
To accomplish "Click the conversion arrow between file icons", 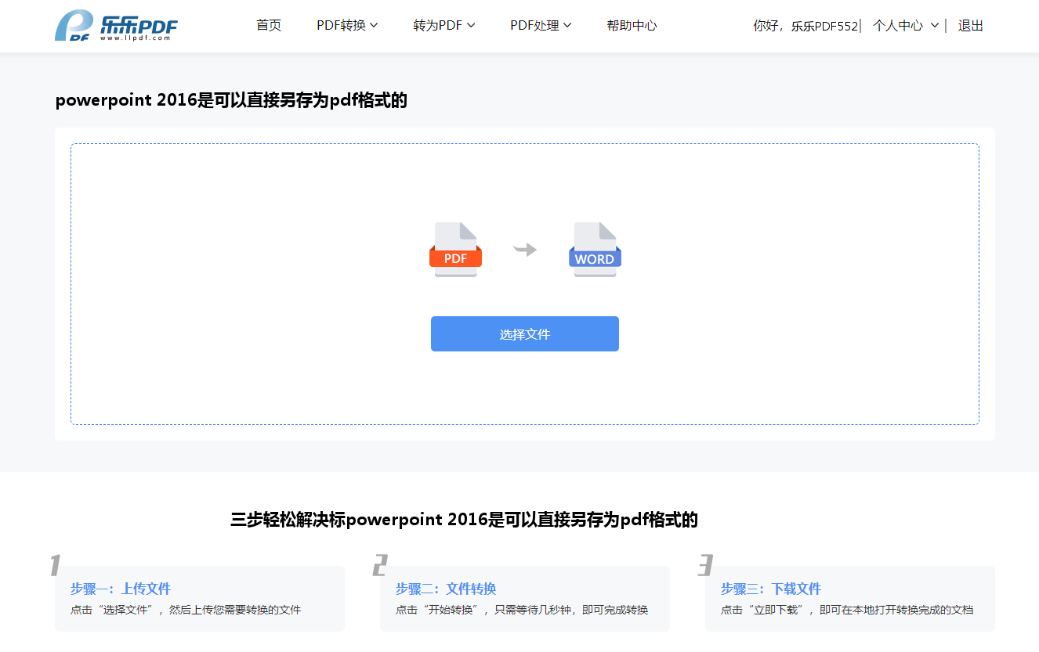I will point(525,250).
